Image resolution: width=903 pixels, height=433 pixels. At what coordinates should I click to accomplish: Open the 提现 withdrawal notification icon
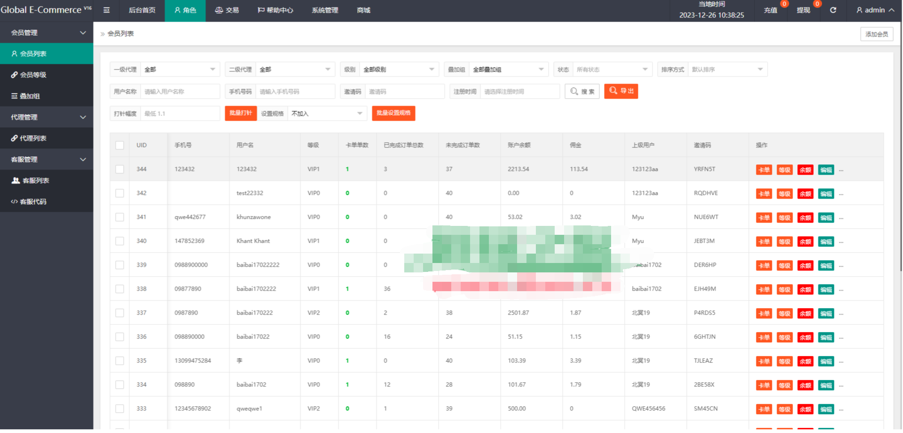[803, 10]
